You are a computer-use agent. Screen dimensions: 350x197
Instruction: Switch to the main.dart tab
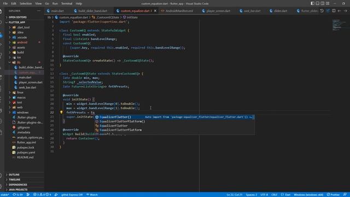[x=57, y=11]
